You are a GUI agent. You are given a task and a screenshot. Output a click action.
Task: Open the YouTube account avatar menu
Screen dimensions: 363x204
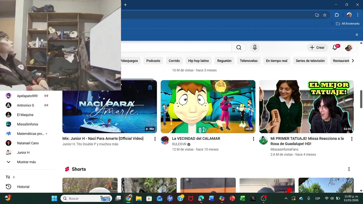coord(349,48)
